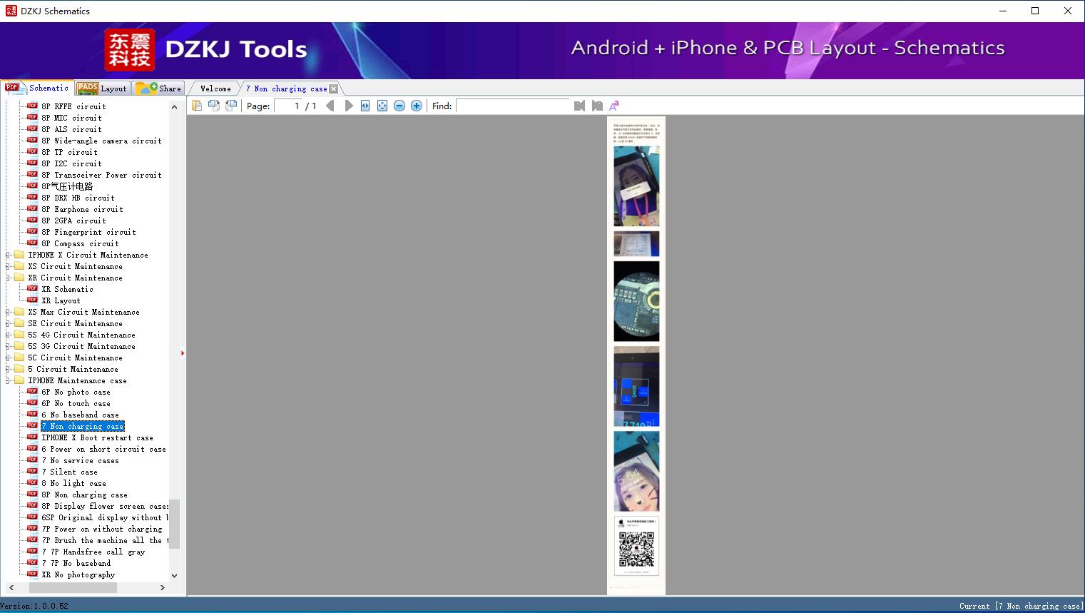The width and height of the screenshot is (1085, 613).
Task: Click the find previous match icon
Action: point(579,106)
